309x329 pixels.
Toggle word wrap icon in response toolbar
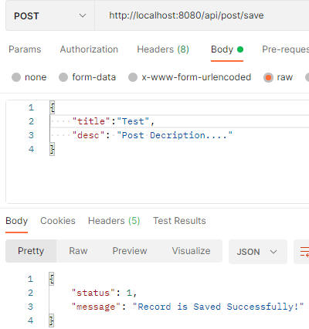(304, 252)
